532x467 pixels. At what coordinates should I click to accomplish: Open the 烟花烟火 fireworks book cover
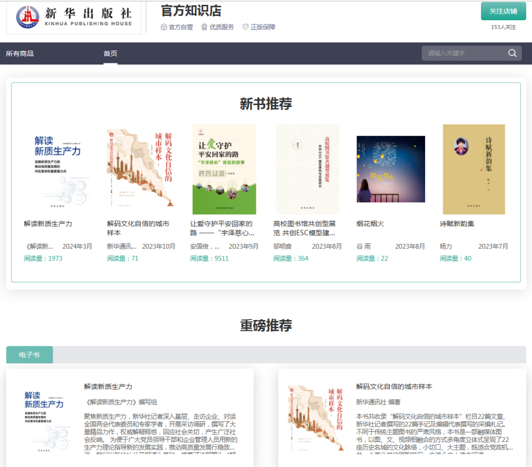pyautogui.click(x=390, y=169)
